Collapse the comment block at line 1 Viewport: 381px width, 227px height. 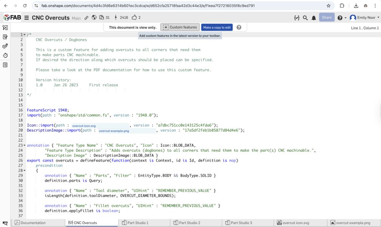25,35
